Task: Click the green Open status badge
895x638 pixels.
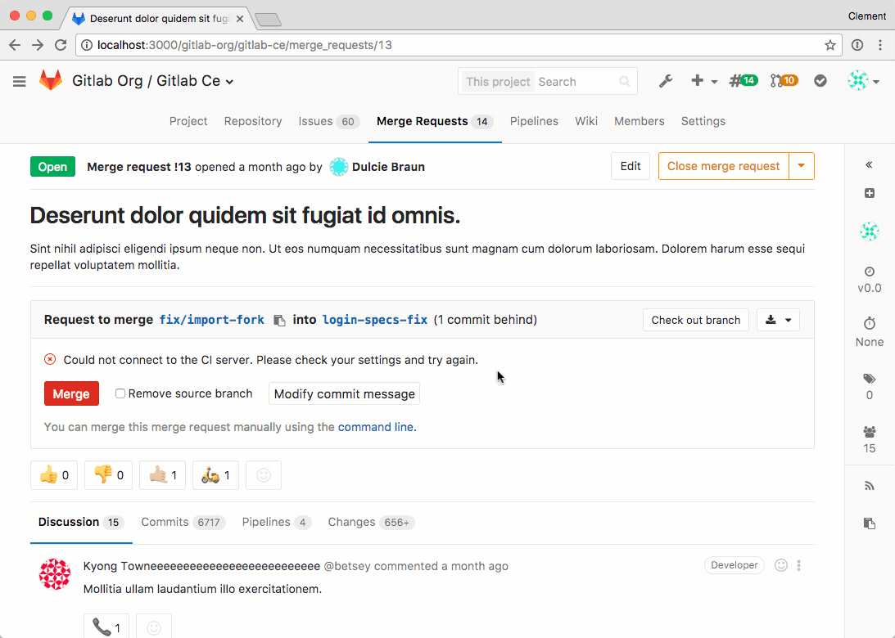Action: click(52, 166)
